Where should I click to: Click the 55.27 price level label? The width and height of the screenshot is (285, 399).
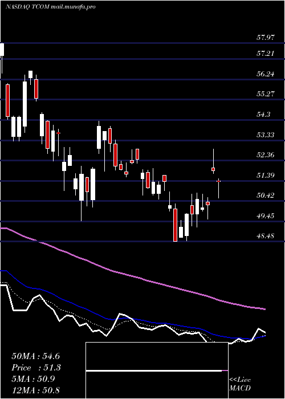[266, 94]
